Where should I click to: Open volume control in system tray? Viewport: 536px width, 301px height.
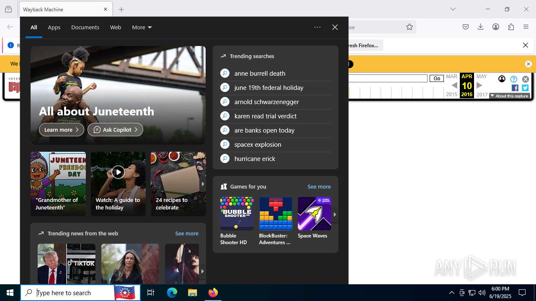click(x=482, y=293)
